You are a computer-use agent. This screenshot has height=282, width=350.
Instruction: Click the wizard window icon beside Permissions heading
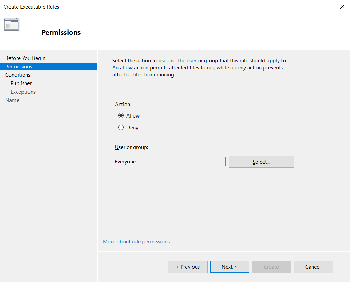click(11, 24)
